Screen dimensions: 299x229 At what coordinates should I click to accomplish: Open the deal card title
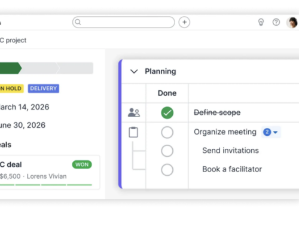pos(11,164)
